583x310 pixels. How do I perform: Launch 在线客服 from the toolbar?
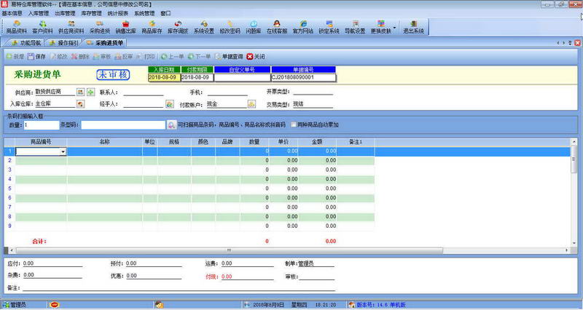click(277, 28)
